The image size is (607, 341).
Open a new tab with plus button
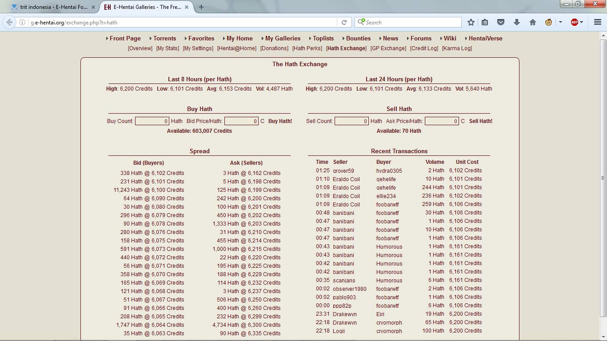[x=201, y=7]
